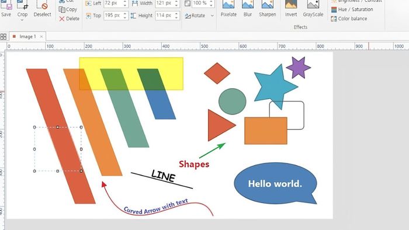
Task: Click the bottom-right selection handle
Action: [x=81, y=171]
